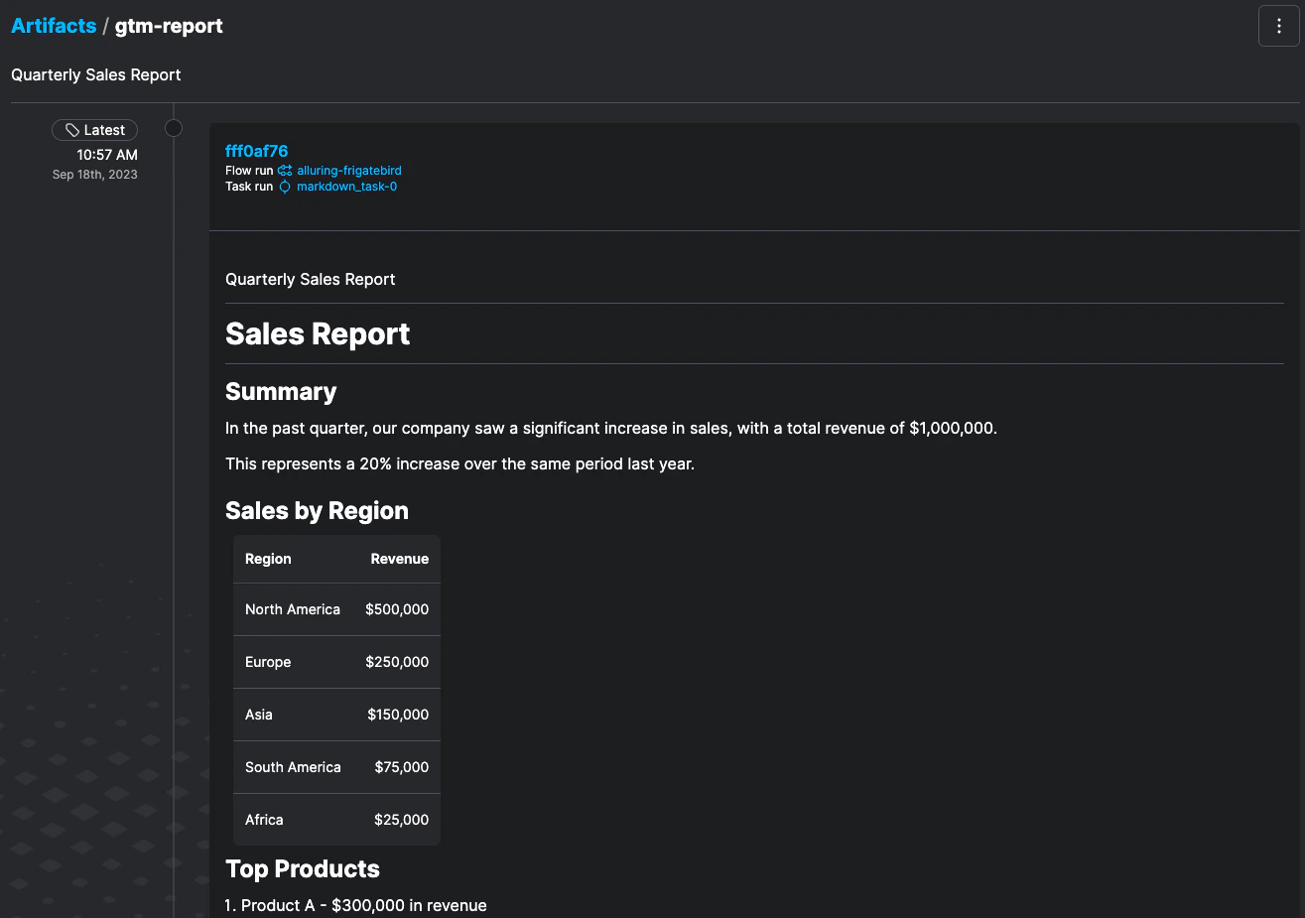Click gtm-report in the breadcrumb header
Screen dimensions: 1305x918
(169, 26)
